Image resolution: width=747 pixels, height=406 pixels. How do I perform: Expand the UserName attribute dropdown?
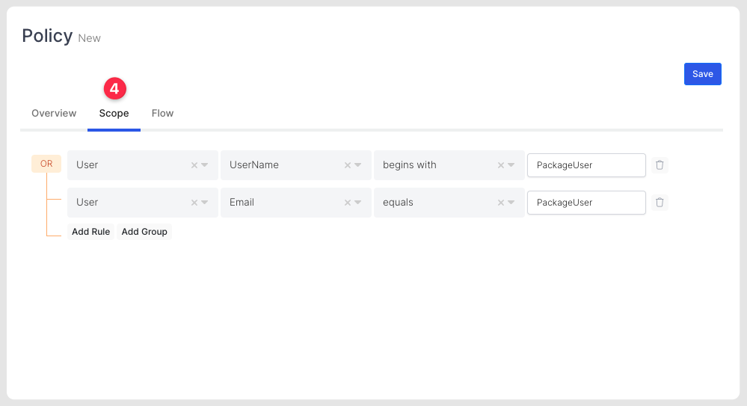pyautogui.click(x=358, y=165)
